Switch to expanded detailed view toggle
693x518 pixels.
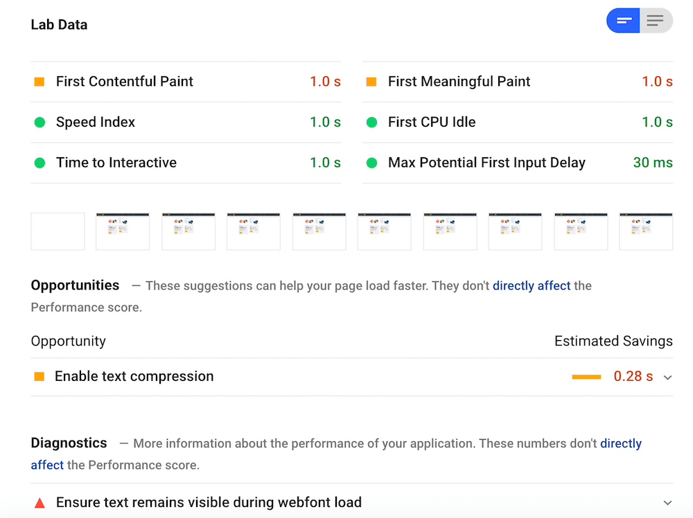(656, 21)
